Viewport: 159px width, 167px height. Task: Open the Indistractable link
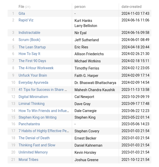click(x=29, y=33)
